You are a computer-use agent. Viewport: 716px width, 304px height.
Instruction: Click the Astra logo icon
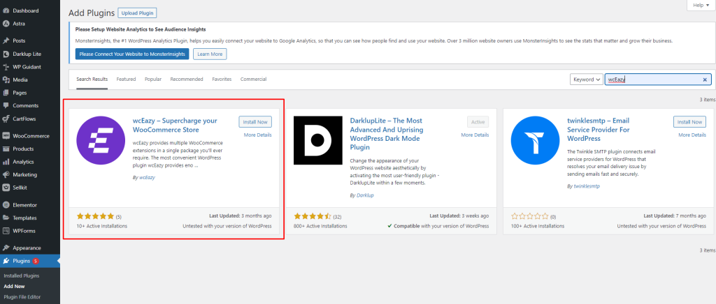click(x=6, y=24)
